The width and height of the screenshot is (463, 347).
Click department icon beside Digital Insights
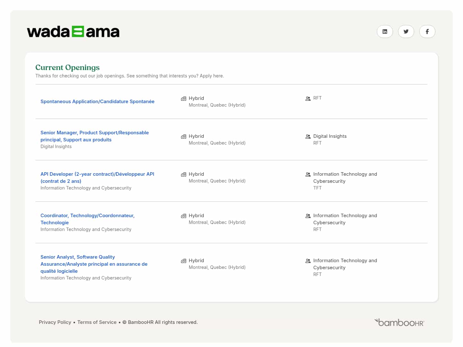tap(308, 137)
